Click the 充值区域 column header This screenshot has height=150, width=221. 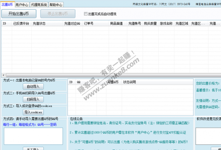(x=182, y=24)
